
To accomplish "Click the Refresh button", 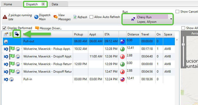I will 80,17.
